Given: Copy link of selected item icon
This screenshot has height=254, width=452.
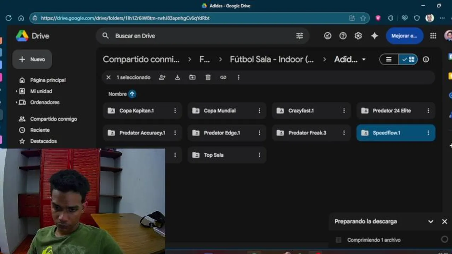Looking at the screenshot, I should click(223, 77).
